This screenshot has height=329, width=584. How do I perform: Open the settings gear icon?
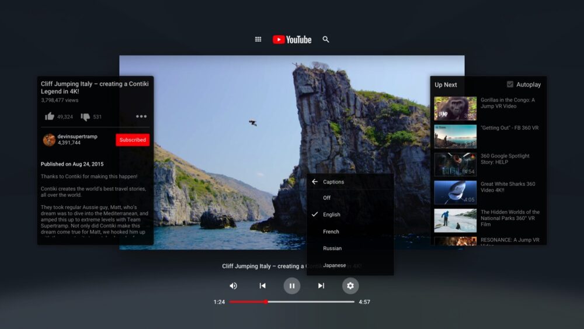(x=350, y=286)
